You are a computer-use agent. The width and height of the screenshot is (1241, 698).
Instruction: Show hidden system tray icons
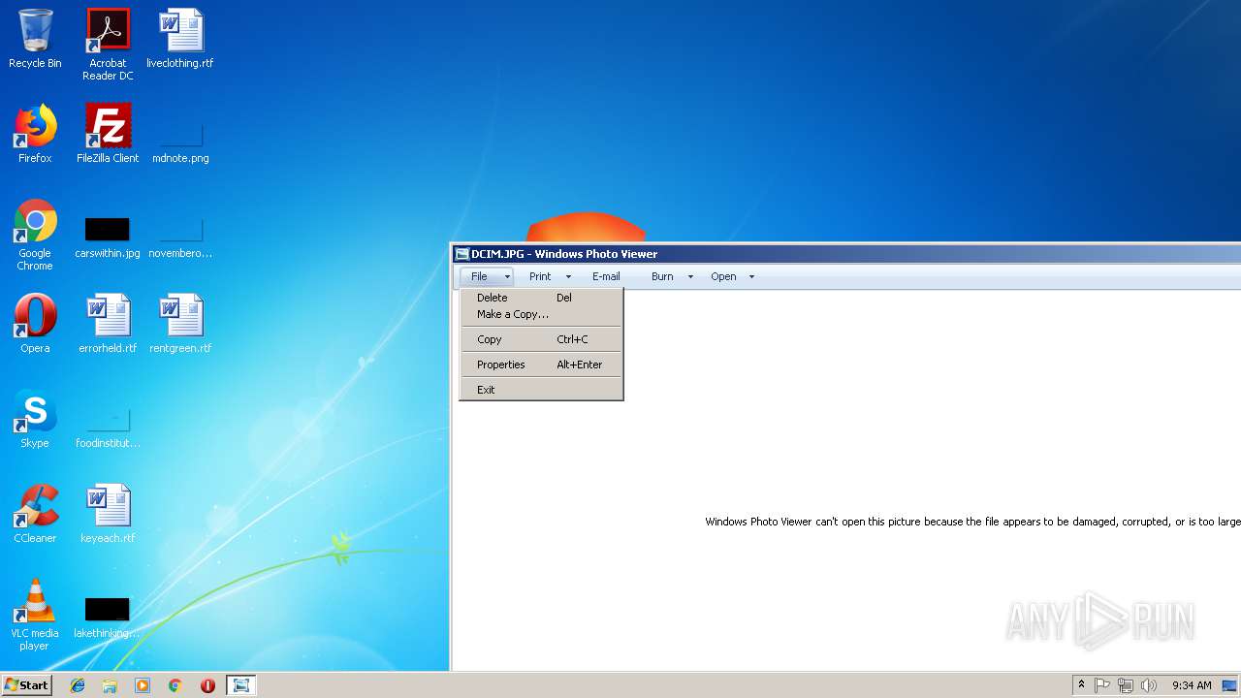[1081, 685]
